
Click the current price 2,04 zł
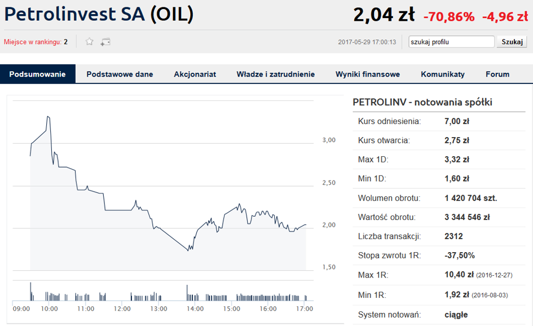point(384,15)
